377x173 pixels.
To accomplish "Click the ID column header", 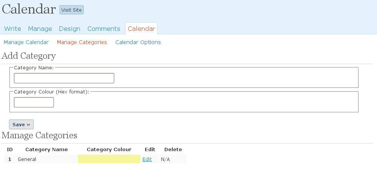I will click(10, 150).
